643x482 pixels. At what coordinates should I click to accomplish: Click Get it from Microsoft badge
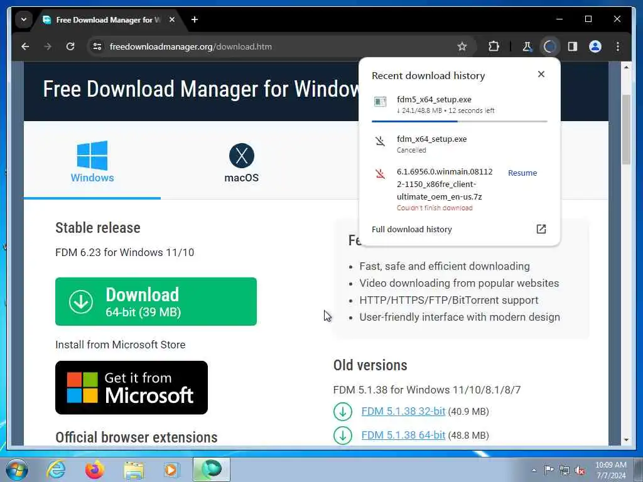point(131,388)
